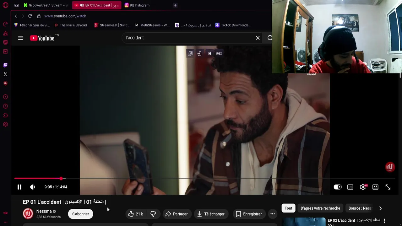Open the uBlock shield sidebar icon
This screenshot has height=226, width=402.
tap(5, 83)
